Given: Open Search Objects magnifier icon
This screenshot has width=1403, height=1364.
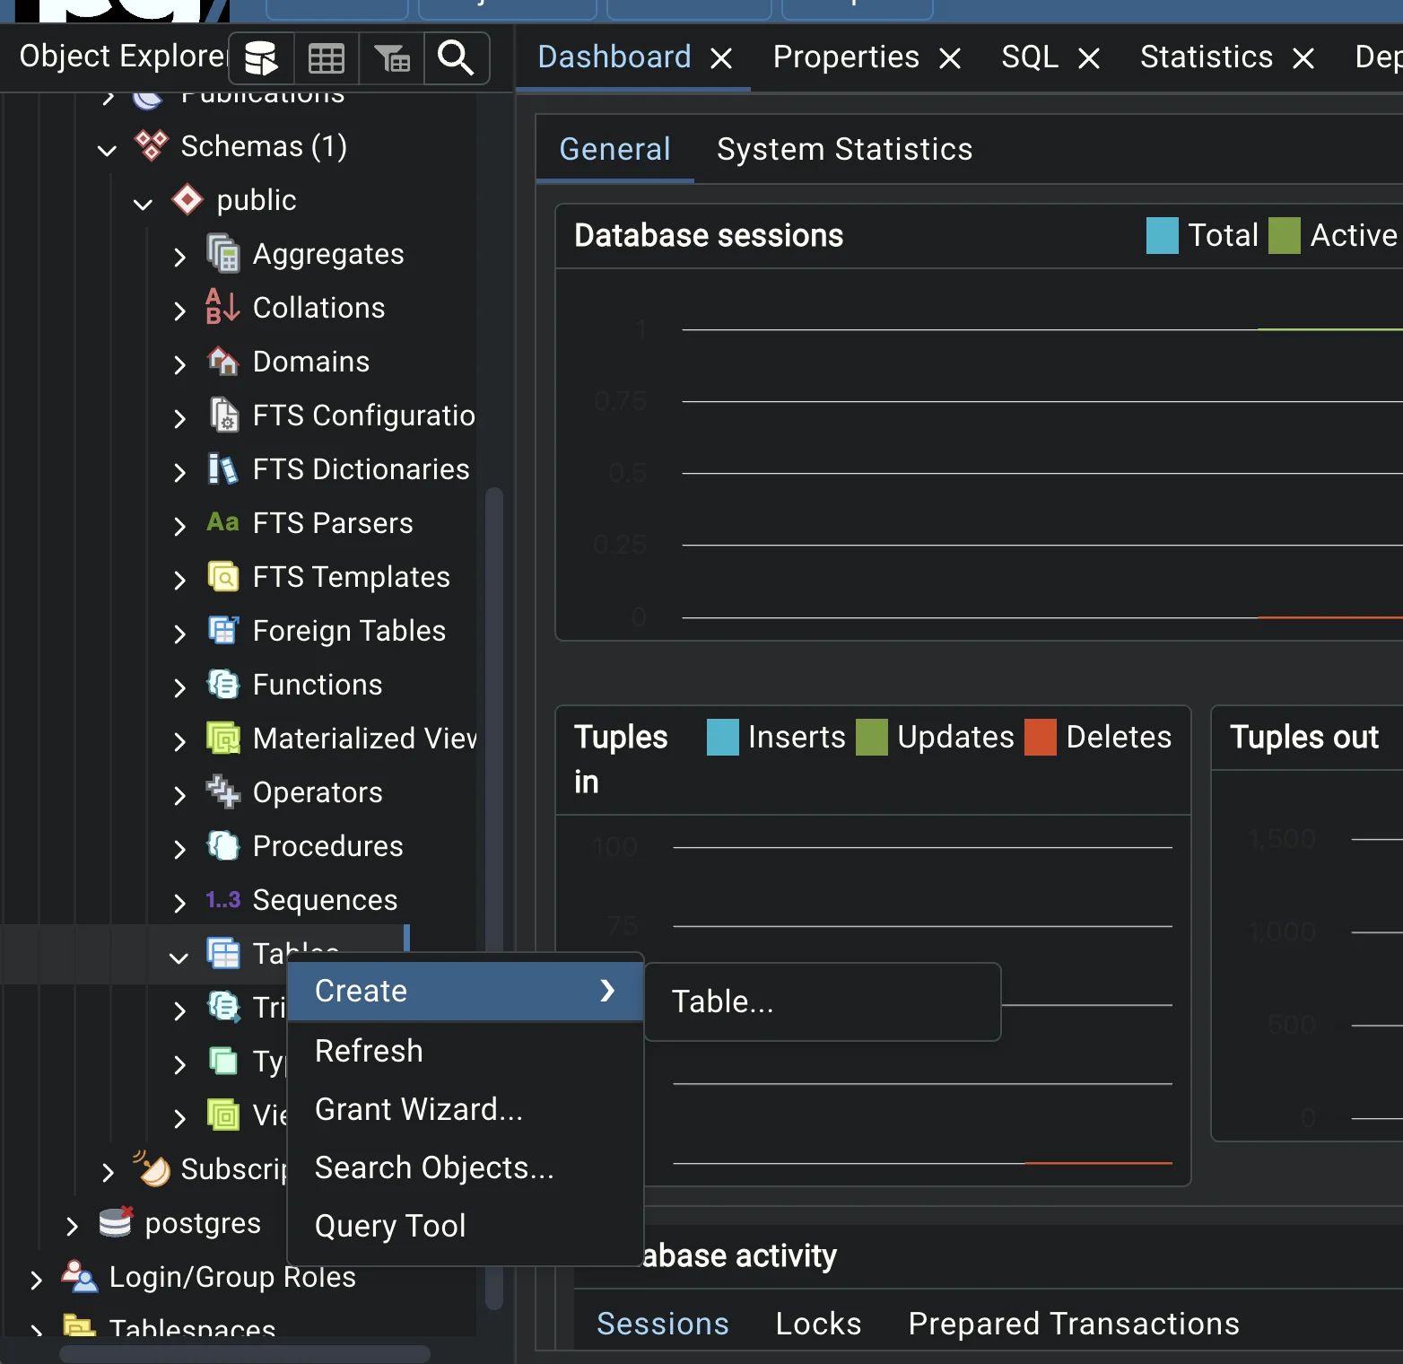Looking at the screenshot, I should (x=456, y=58).
